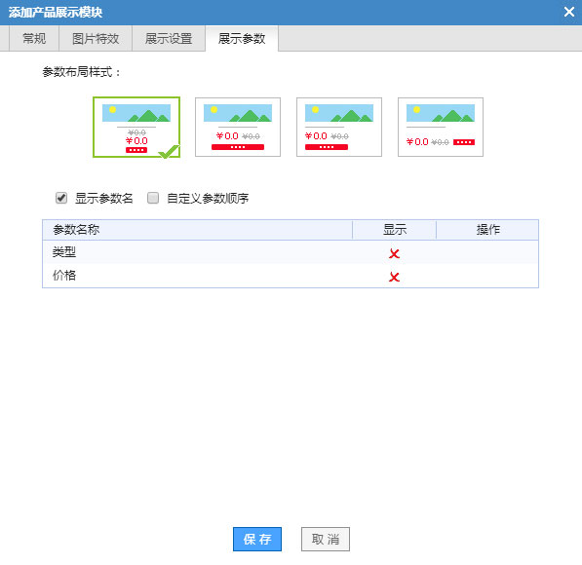Click the 取消 button
This screenshot has width=582, height=565.
pos(326,539)
